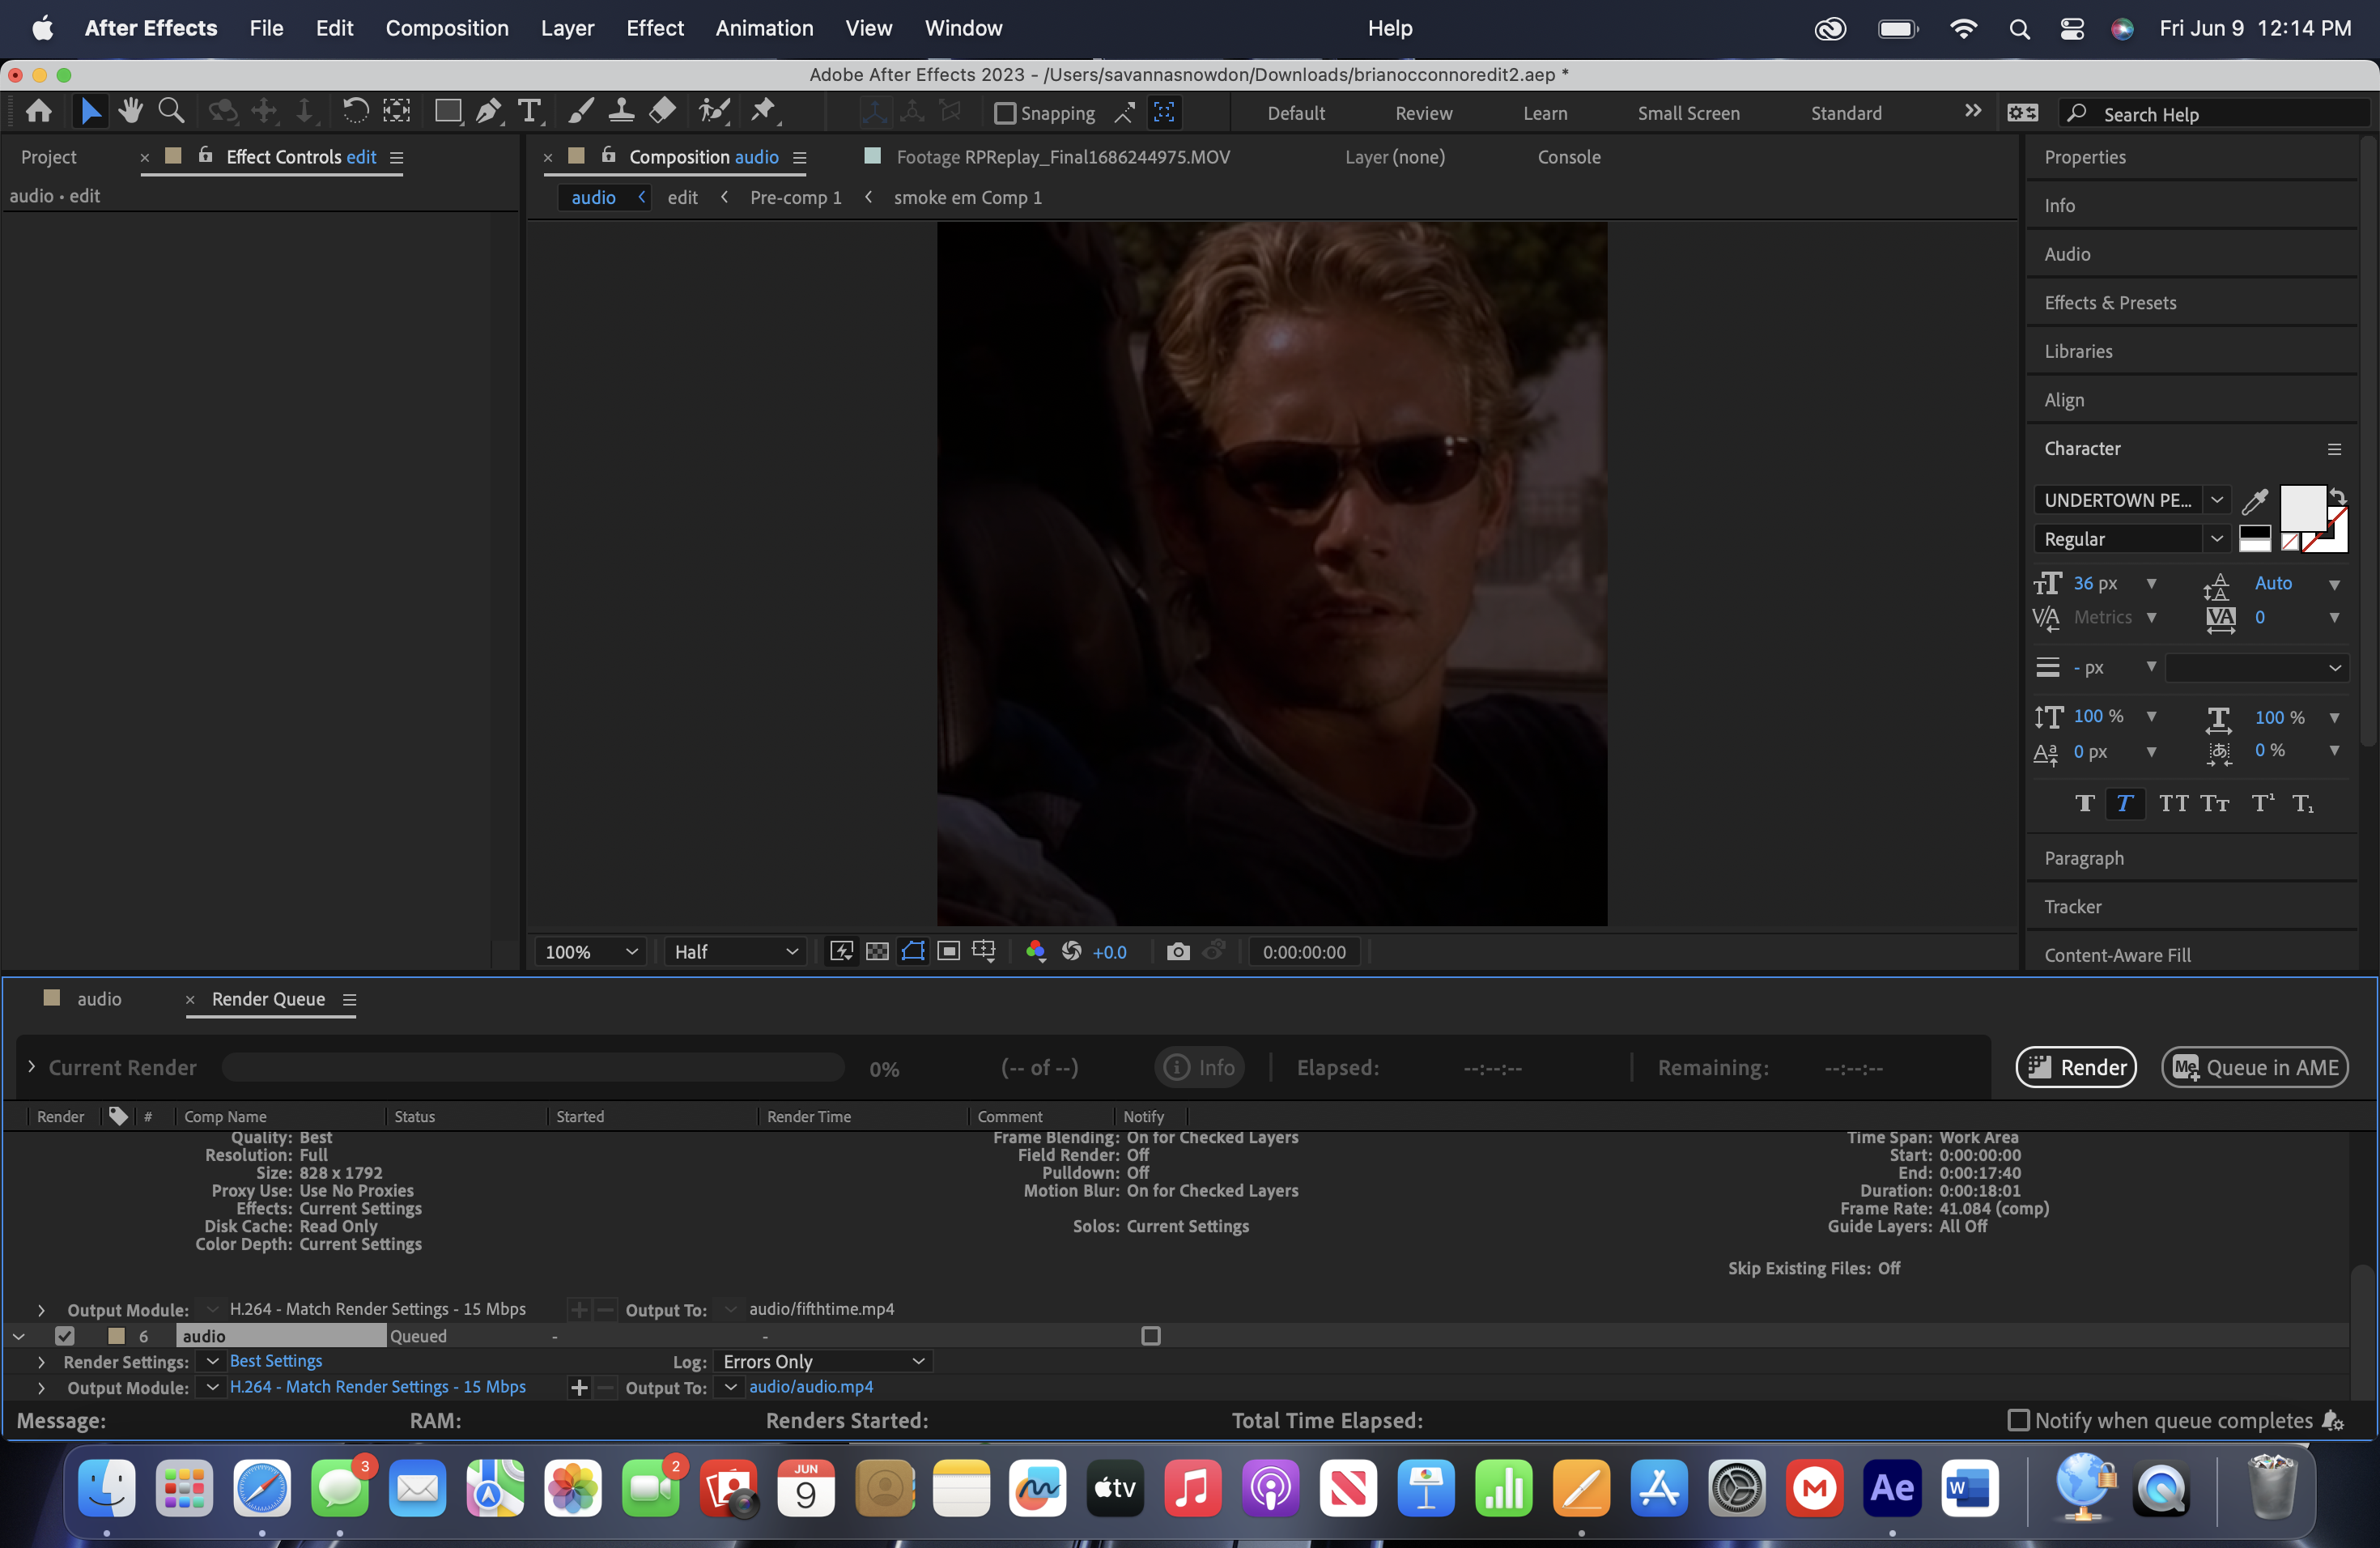Switch to the Render Queue tab
Image resolution: width=2380 pixels, height=1548 pixels.
(x=267, y=998)
